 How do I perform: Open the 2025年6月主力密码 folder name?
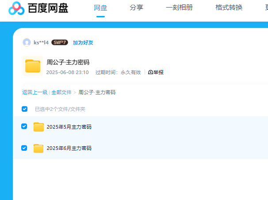point(69,148)
